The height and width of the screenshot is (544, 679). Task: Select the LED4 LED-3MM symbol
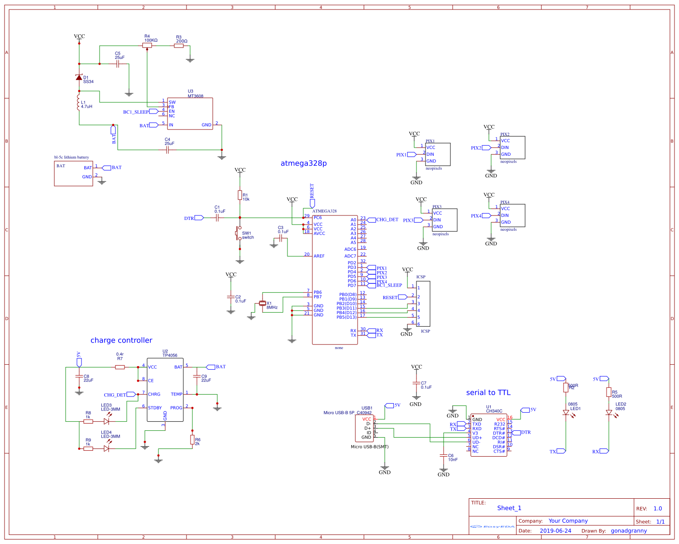107,446
